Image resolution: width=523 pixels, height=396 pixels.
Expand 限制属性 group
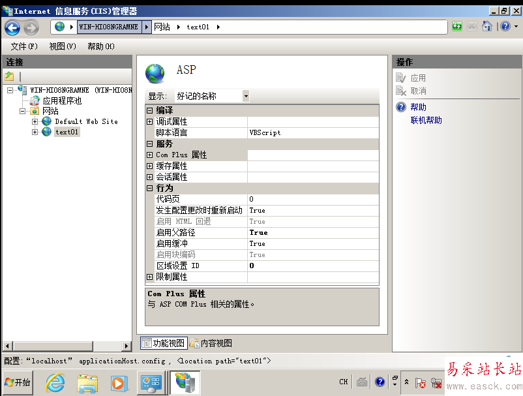[x=150, y=277]
